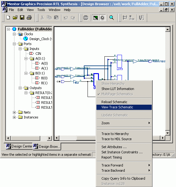Click tree panel horizontal scrollbar right arrow
This screenshot has height=187, width=176.
click(x=49, y=138)
